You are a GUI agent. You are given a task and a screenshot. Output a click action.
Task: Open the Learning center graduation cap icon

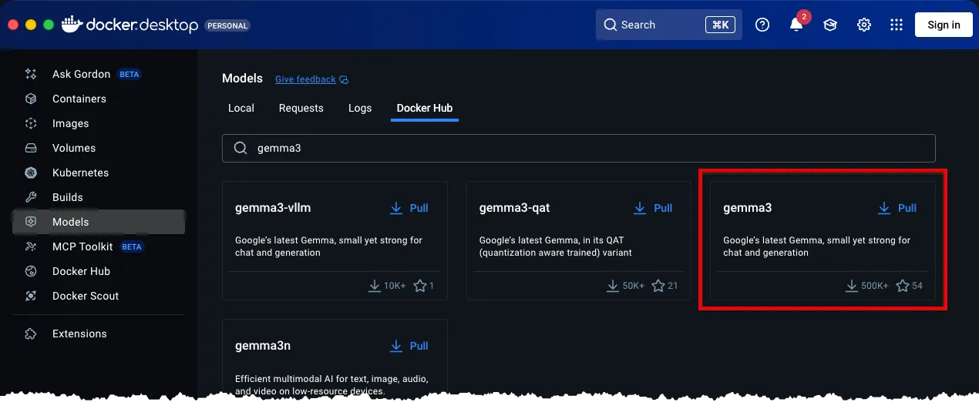tap(830, 25)
